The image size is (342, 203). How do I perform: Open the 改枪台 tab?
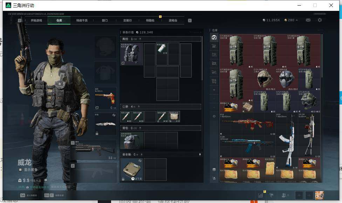tap(173, 20)
